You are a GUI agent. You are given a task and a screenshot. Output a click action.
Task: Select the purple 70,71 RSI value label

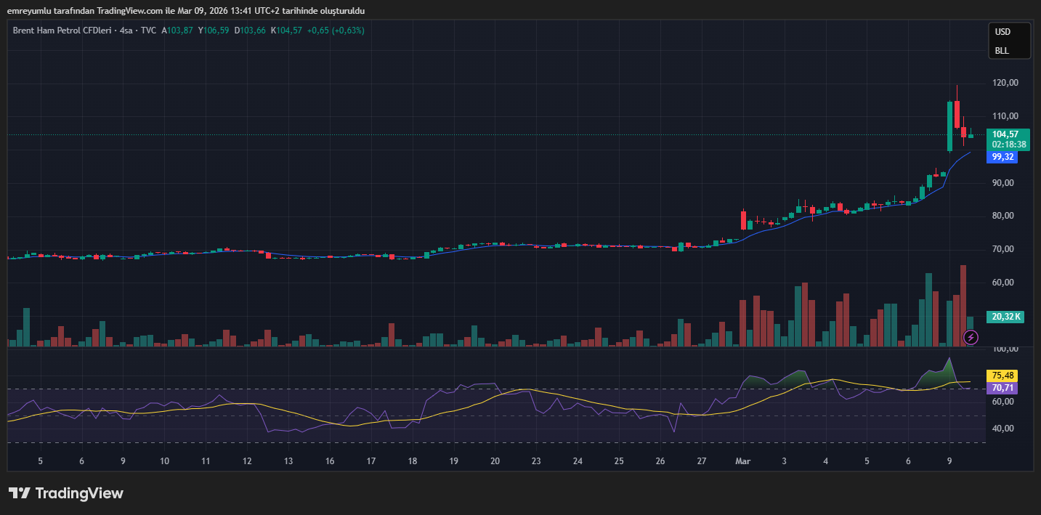1002,389
